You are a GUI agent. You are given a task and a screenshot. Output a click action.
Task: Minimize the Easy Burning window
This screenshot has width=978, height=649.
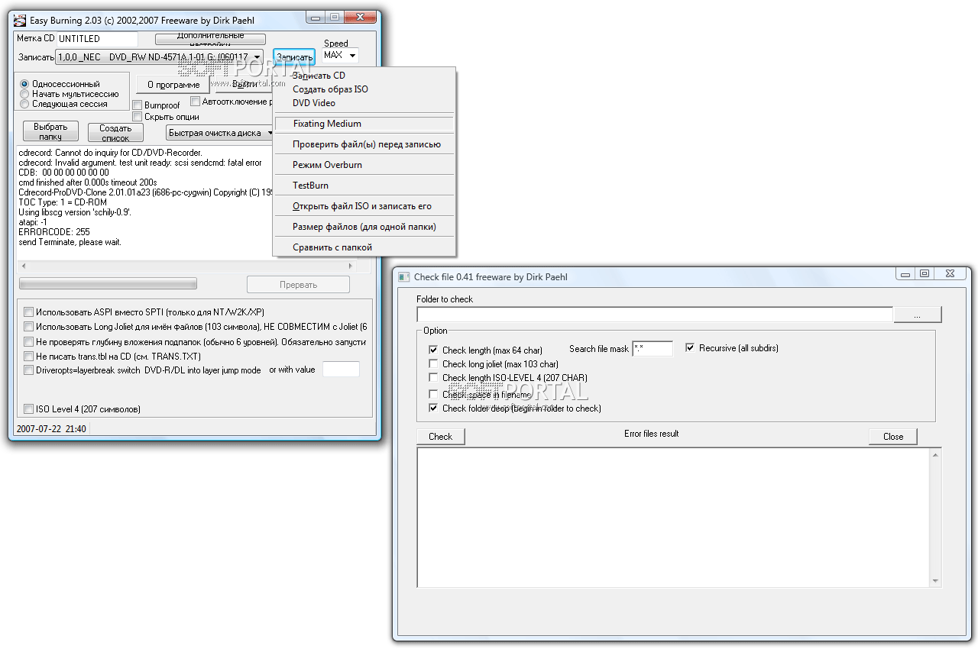pos(315,16)
